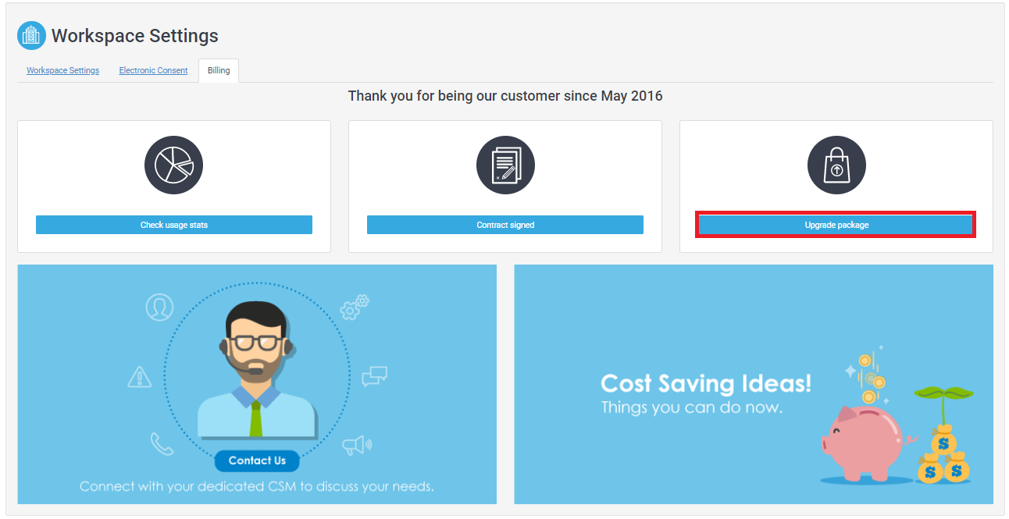Click the warning triangle icon
This screenshot has width=1009, height=519.
click(139, 378)
